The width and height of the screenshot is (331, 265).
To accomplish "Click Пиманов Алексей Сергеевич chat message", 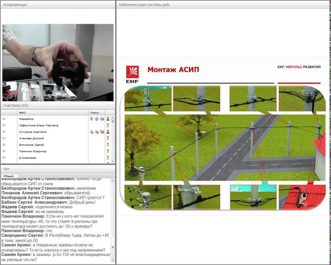I will point(46,193).
